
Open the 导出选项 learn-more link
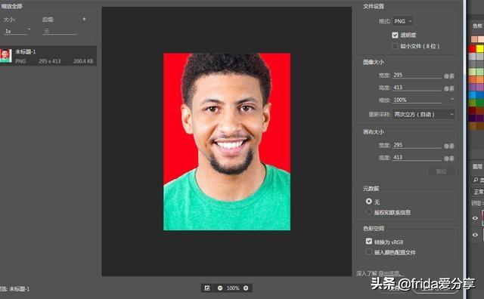point(390,273)
